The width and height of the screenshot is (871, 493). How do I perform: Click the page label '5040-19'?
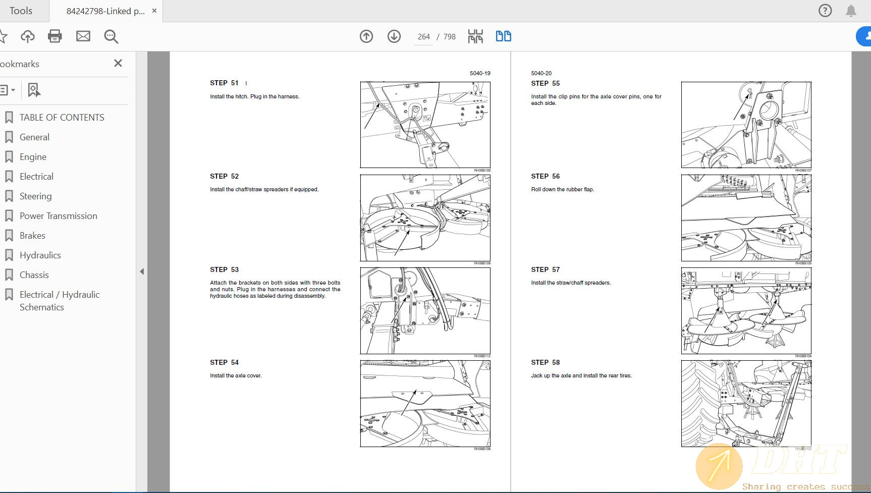tap(480, 73)
